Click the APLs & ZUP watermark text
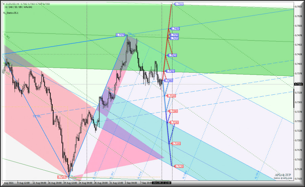Screen dimensions: 305x187 pyautogui.click(x=282, y=174)
